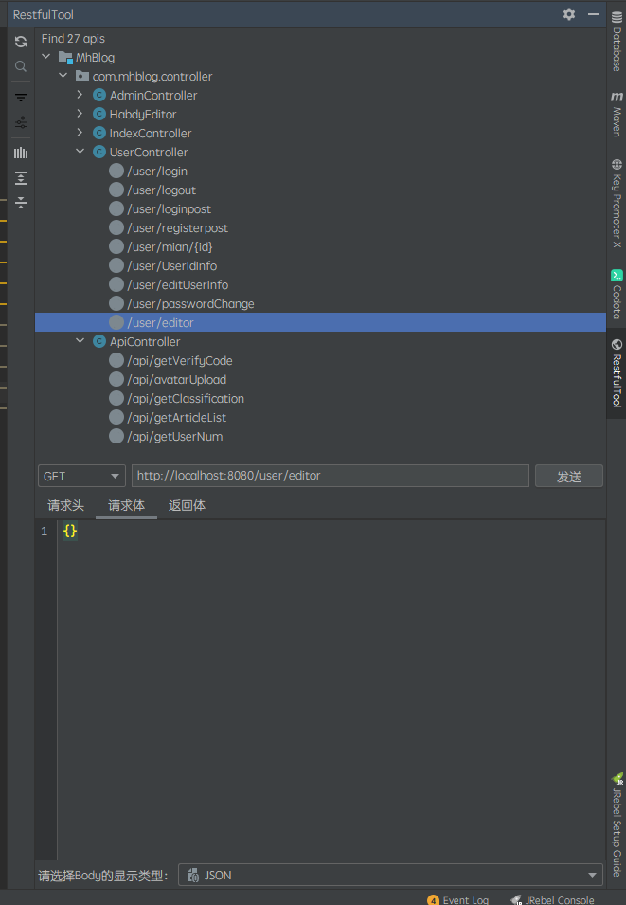The height and width of the screenshot is (905, 626).
Task: Switch to the 返回体 tab
Action: (187, 506)
